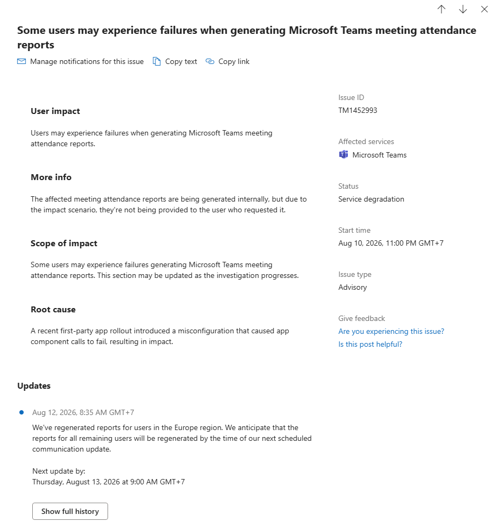Click the envelope notifications icon
The width and height of the screenshot is (492, 529).
[x=22, y=61]
